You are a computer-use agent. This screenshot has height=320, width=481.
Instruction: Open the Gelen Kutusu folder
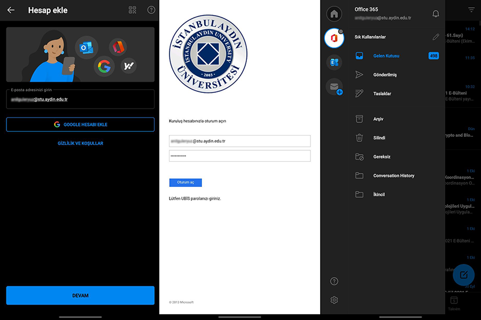(397, 56)
